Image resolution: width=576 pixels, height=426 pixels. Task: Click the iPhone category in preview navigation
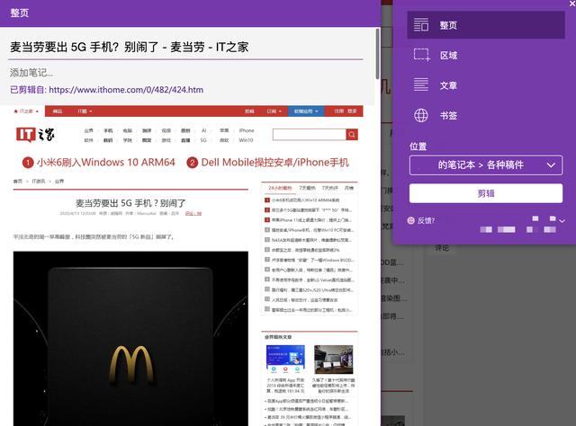tap(246, 130)
